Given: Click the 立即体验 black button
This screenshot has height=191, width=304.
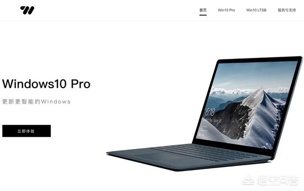Looking at the screenshot, I should 27,131.
